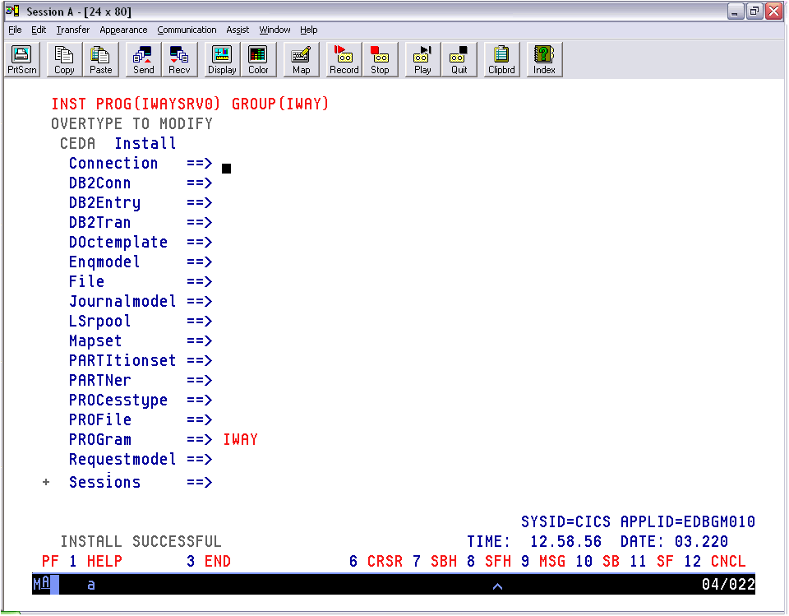The image size is (789, 616).
Task: Place cursor at the DB2Conn field arrow
Action: pyautogui.click(x=200, y=183)
